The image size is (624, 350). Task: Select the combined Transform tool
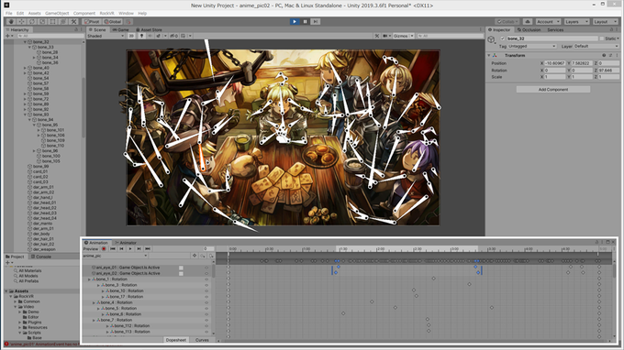[63, 21]
